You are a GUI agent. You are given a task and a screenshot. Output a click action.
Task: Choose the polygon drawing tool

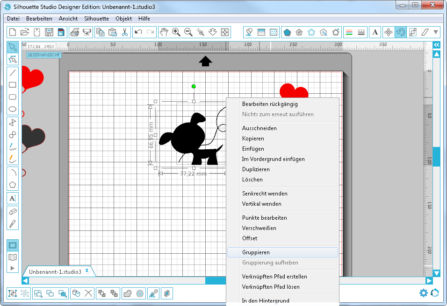tap(13, 184)
